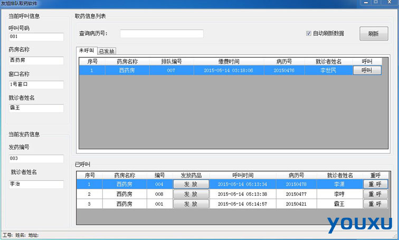Screen dimensions: 399x240
Task: Click the 就诊者姓名 field showing 李治
Action: pyautogui.click(x=36, y=185)
